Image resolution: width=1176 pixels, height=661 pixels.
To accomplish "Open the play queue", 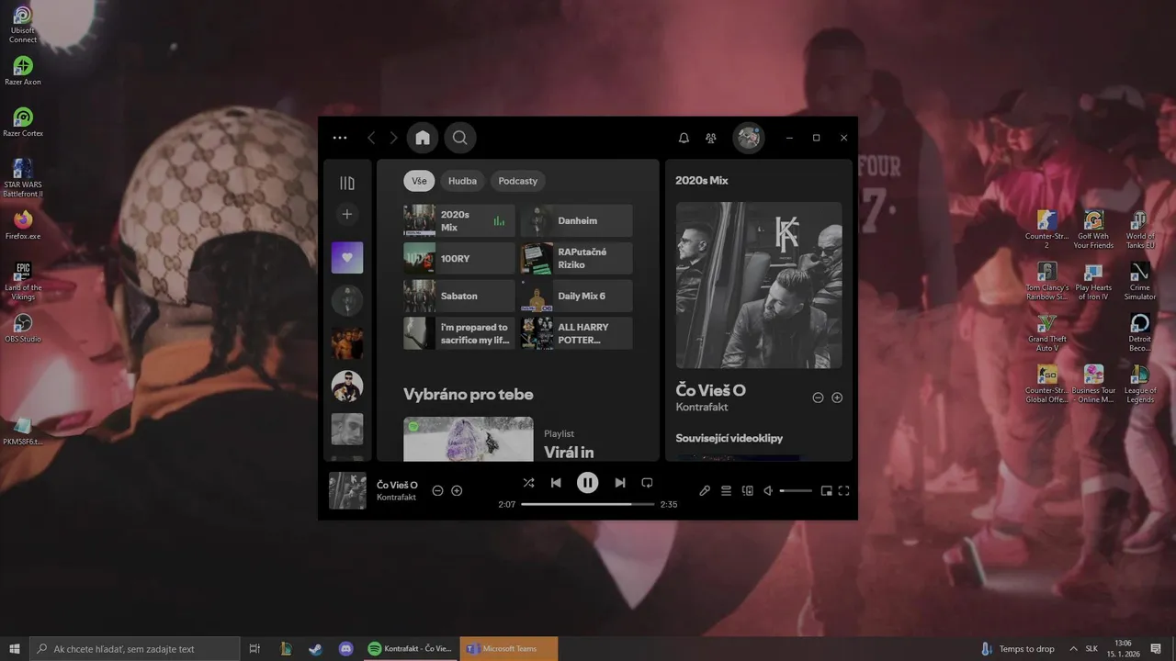I will (x=726, y=491).
